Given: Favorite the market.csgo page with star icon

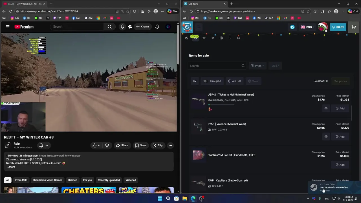Looking at the screenshot, I should click(x=308, y=11).
